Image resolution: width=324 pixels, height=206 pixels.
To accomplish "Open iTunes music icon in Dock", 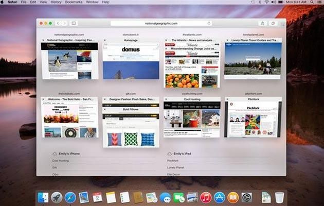I will (x=206, y=197).
